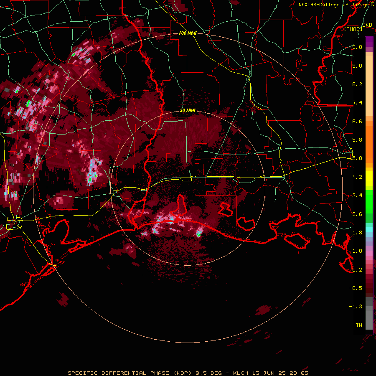Viewport: 376px width, 376px height.
Task: Click the [PHAS] legend header
Action: click(x=353, y=29)
